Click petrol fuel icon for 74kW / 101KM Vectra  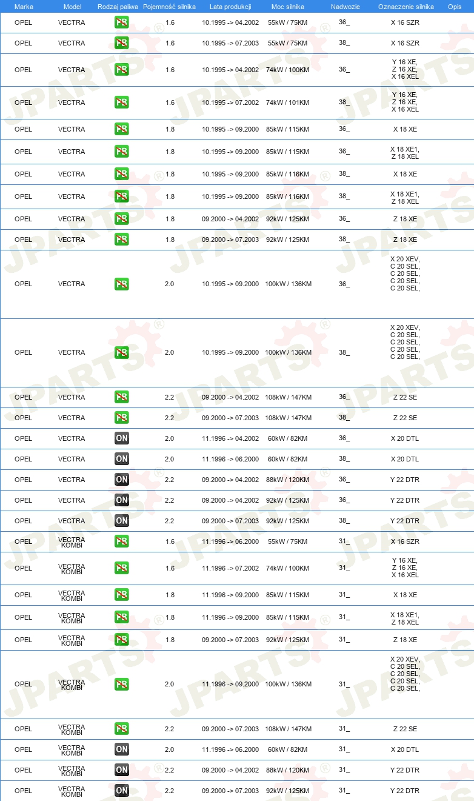122,102
